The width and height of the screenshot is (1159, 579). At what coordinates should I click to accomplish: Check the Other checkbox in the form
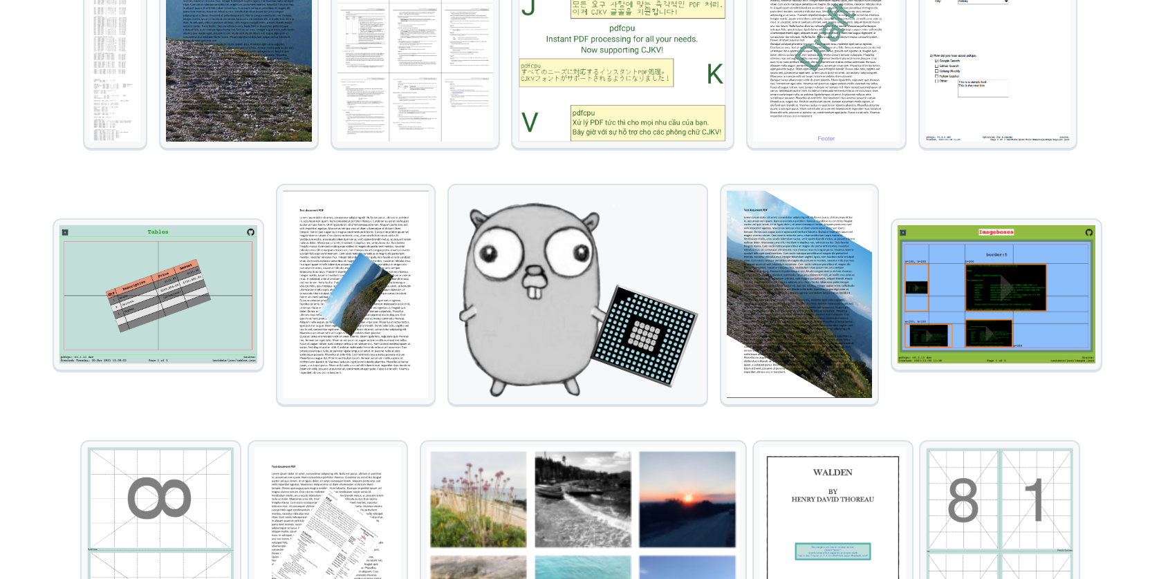937,81
